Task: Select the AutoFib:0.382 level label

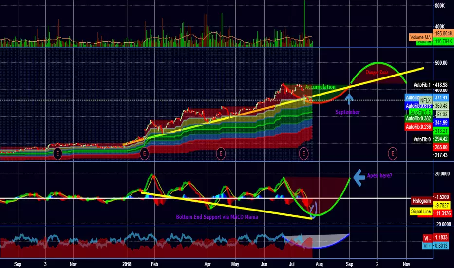Action: 418,118
